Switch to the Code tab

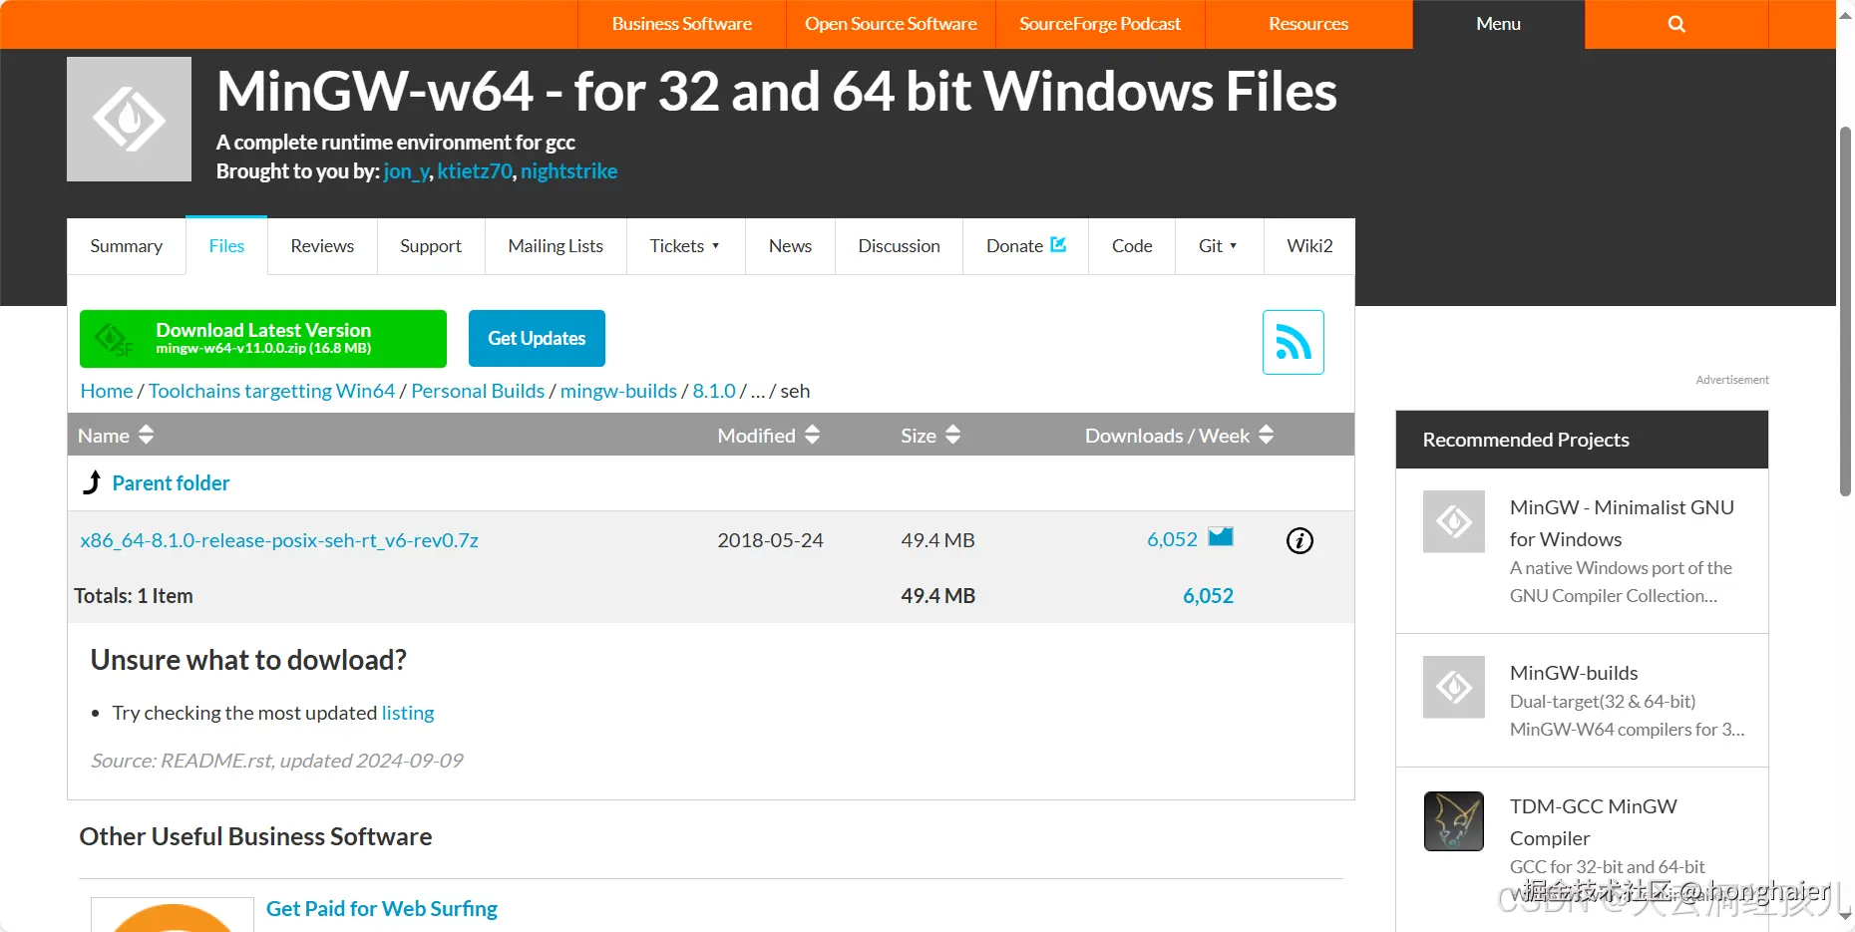[x=1132, y=246]
